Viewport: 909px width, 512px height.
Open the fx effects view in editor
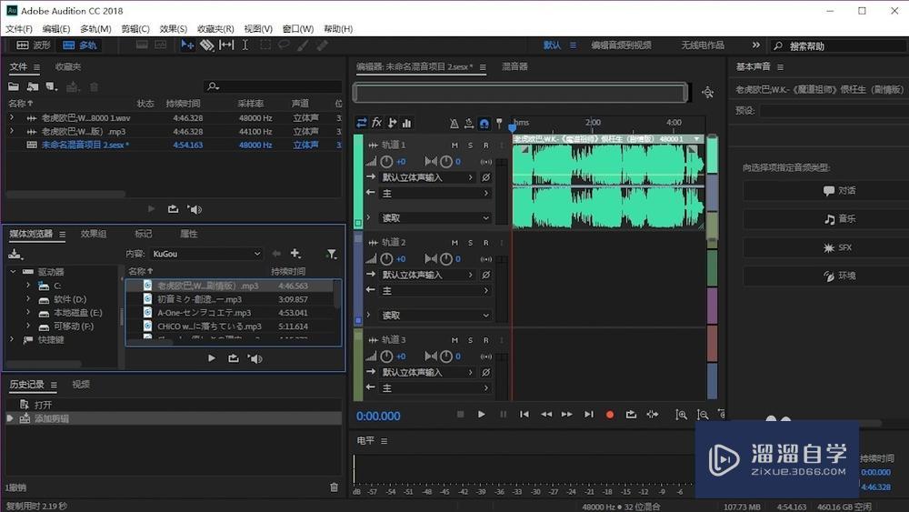377,123
